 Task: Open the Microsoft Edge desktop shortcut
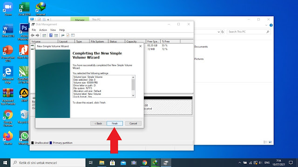[x=8, y=75]
